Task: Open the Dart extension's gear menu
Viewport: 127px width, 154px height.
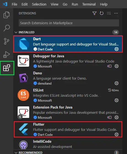Action: click(x=117, y=49)
